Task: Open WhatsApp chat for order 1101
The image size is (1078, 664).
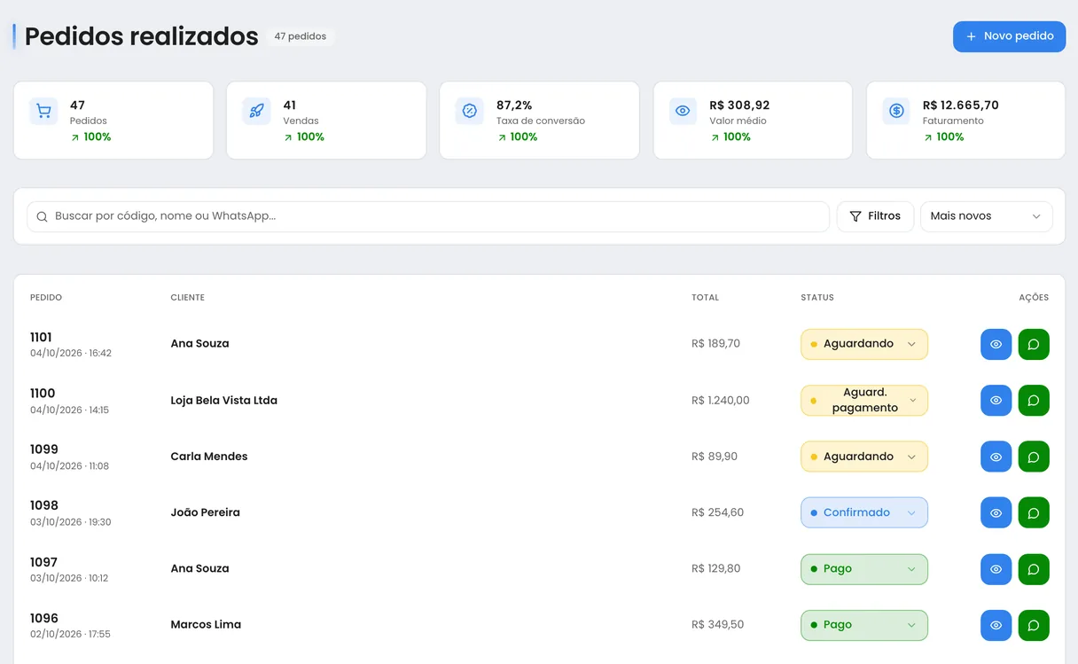Action: pos(1034,344)
